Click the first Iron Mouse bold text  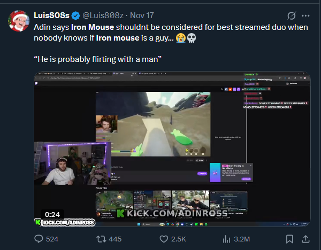pyautogui.click(x=93, y=27)
